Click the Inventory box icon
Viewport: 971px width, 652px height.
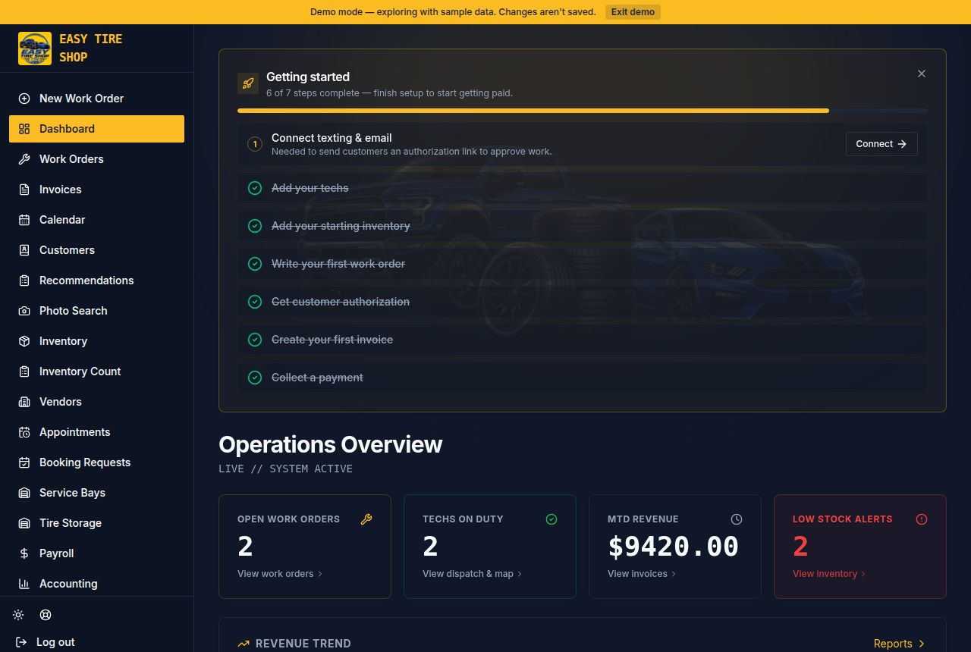(24, 341)
